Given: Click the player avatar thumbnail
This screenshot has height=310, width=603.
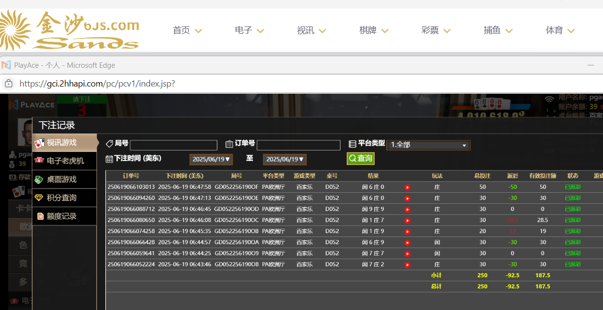Looking at the screenshot, I should tap(25, 131).
